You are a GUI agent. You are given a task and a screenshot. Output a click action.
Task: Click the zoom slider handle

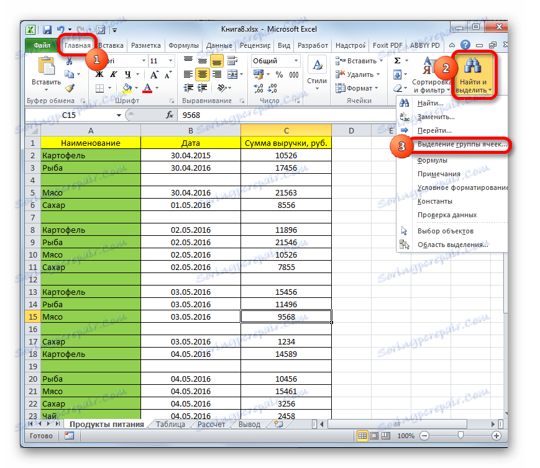click(460, 436)
